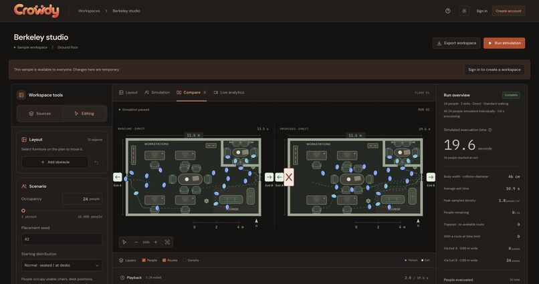Click the Occupancy slider handle

[23, 210]
